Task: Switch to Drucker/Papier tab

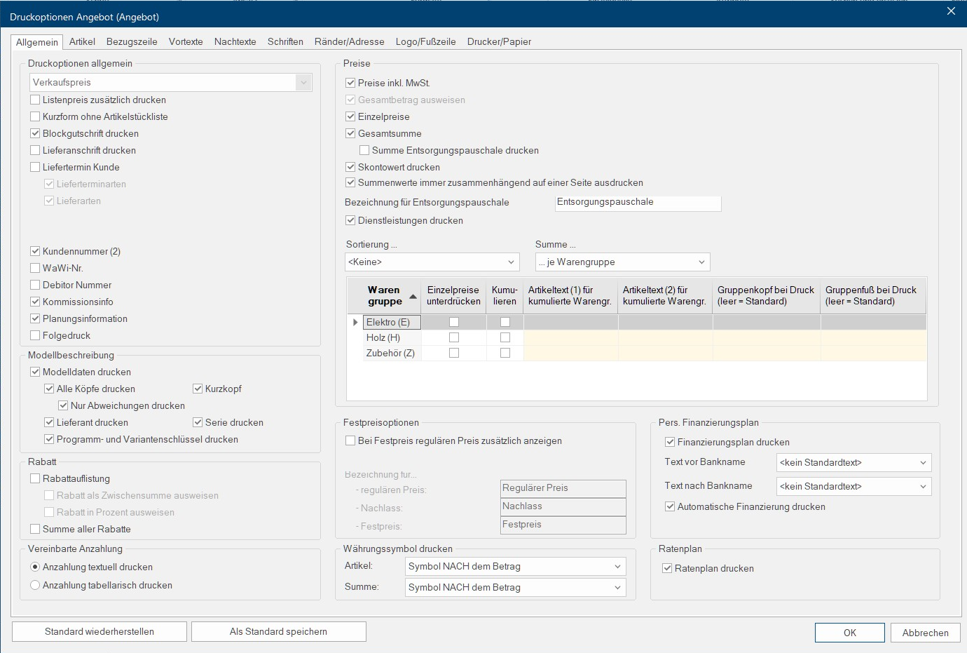Action: 499,42
